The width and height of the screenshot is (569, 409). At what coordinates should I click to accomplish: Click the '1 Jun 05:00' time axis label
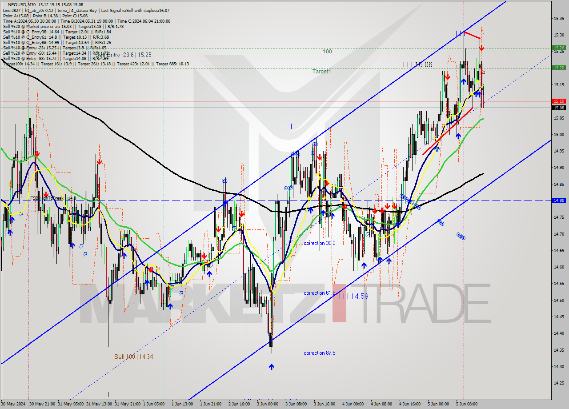(155, 404)
